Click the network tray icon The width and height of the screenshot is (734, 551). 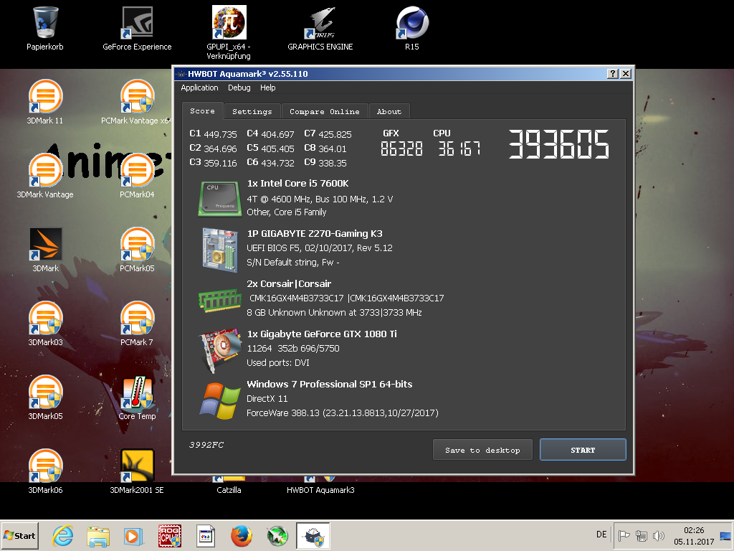[x=642, y=535]
